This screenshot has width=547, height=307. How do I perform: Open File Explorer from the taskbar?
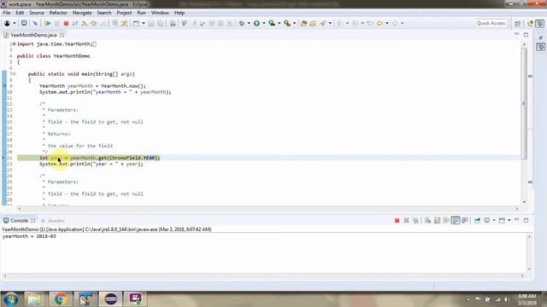pyautogui.click(x=34, y=299)
